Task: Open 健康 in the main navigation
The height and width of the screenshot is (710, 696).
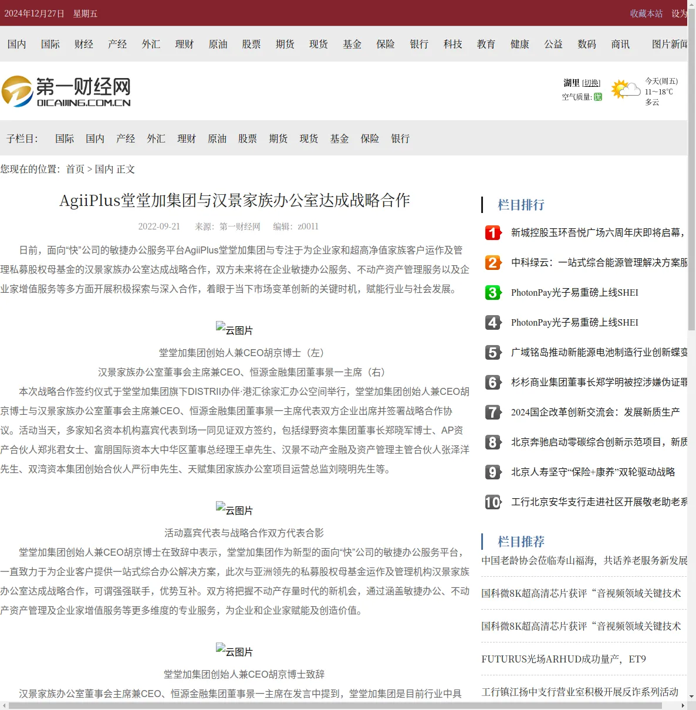Action: pyautogui.click(x=520, y=44)
